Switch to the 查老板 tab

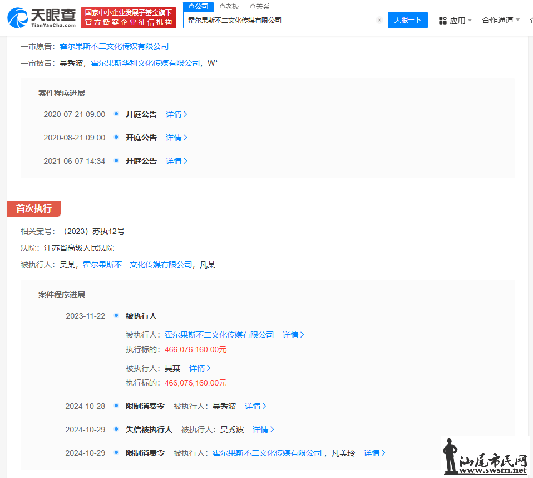click(229, 7)
